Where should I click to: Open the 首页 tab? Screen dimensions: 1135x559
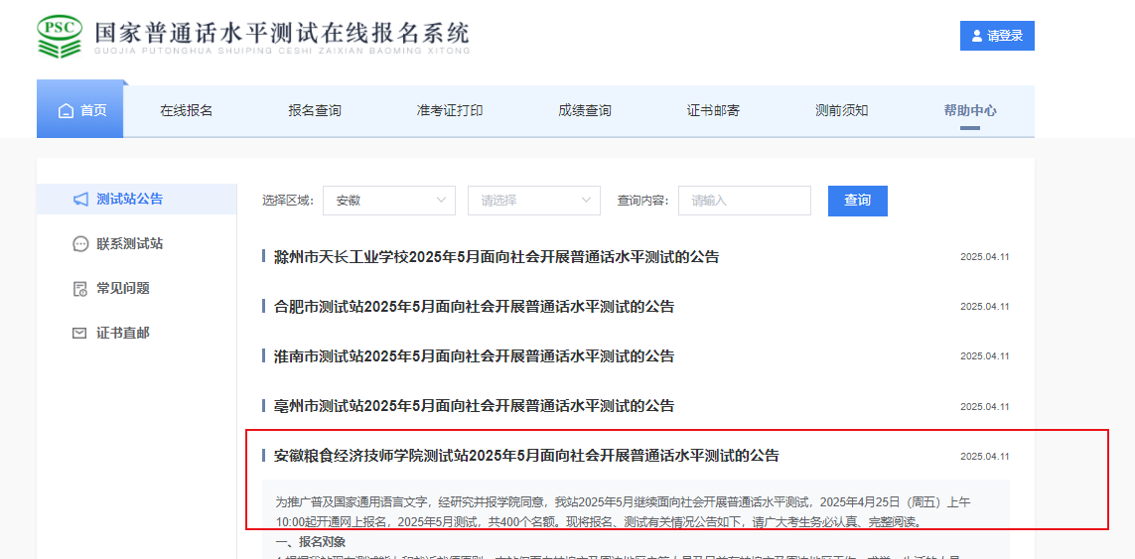coord(80,111)
